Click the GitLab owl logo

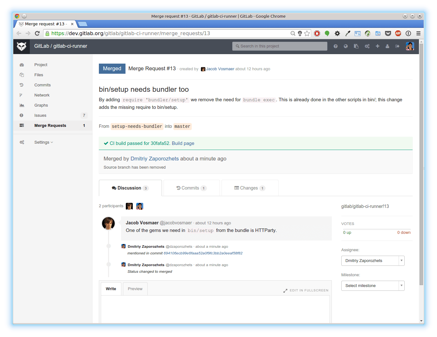pyautogui.click(x=21, y=46)
